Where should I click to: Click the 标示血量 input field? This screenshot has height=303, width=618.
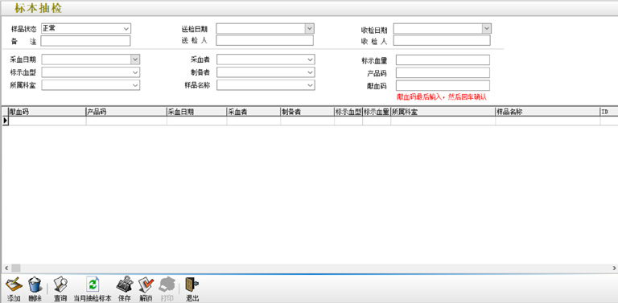pyautogui.click(x=443, y=59)
